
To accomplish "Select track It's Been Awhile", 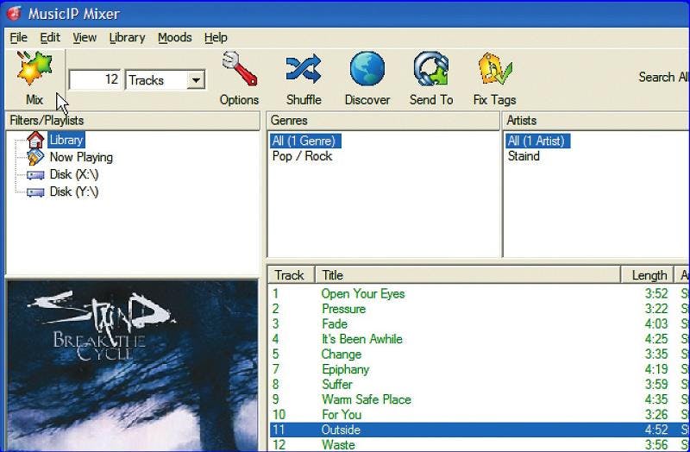I will coord(480,339).
